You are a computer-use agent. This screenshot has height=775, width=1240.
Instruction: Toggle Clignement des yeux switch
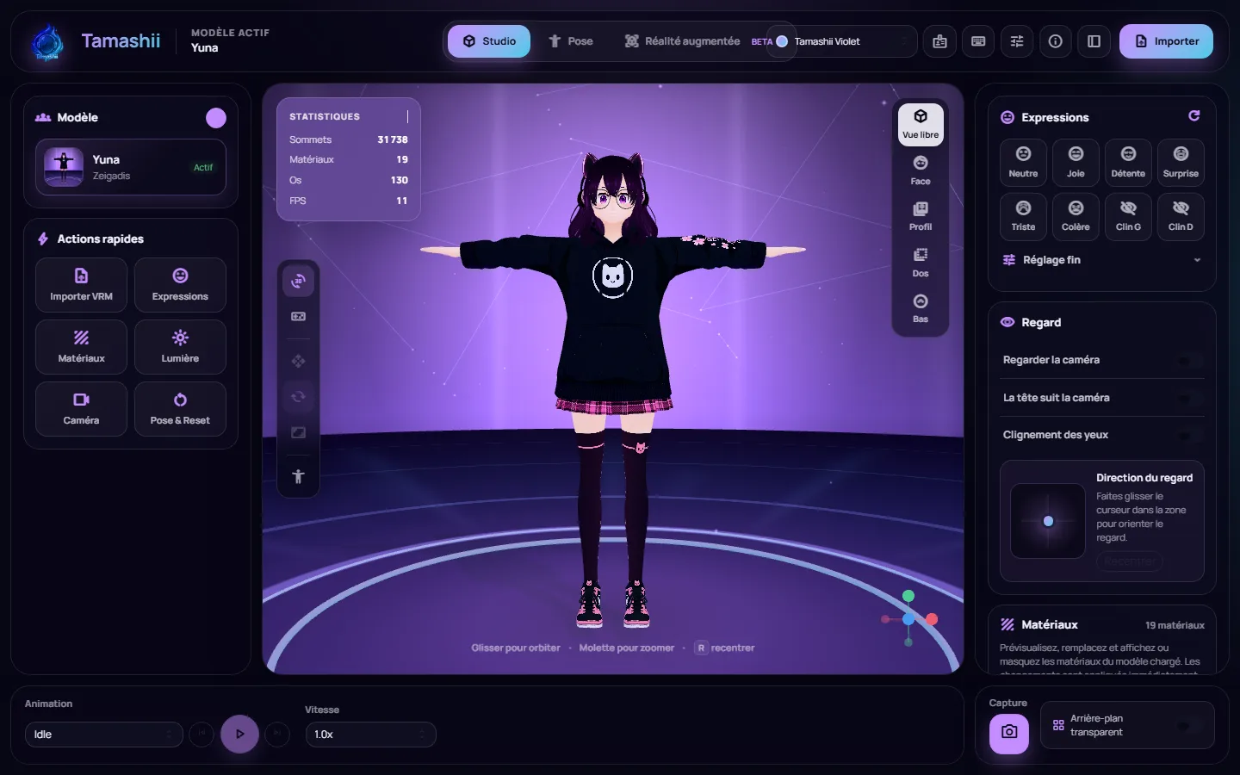[x=1191, y=435]
